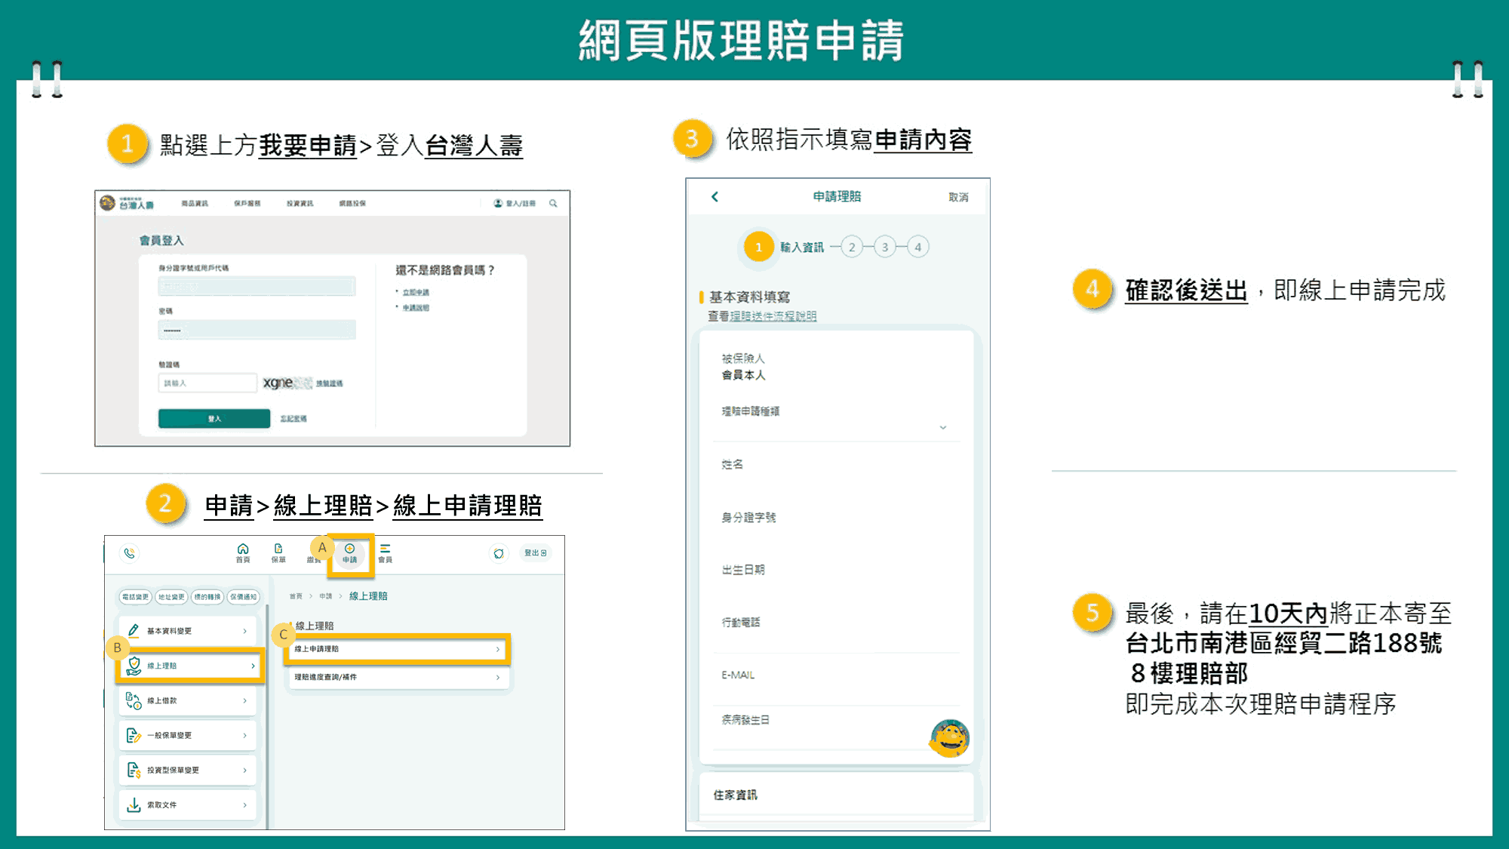Click the document edit icon for 一般保單變更
This screenshot has width=1509, height=849.
click(134, 735)
